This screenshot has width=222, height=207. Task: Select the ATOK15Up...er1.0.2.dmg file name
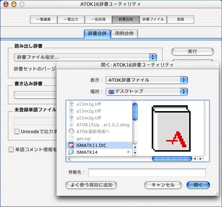click(x=103, y=125)
